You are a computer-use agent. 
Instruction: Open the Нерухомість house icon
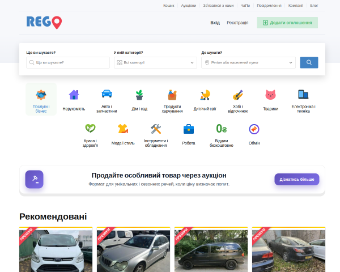tap(74, 95)
